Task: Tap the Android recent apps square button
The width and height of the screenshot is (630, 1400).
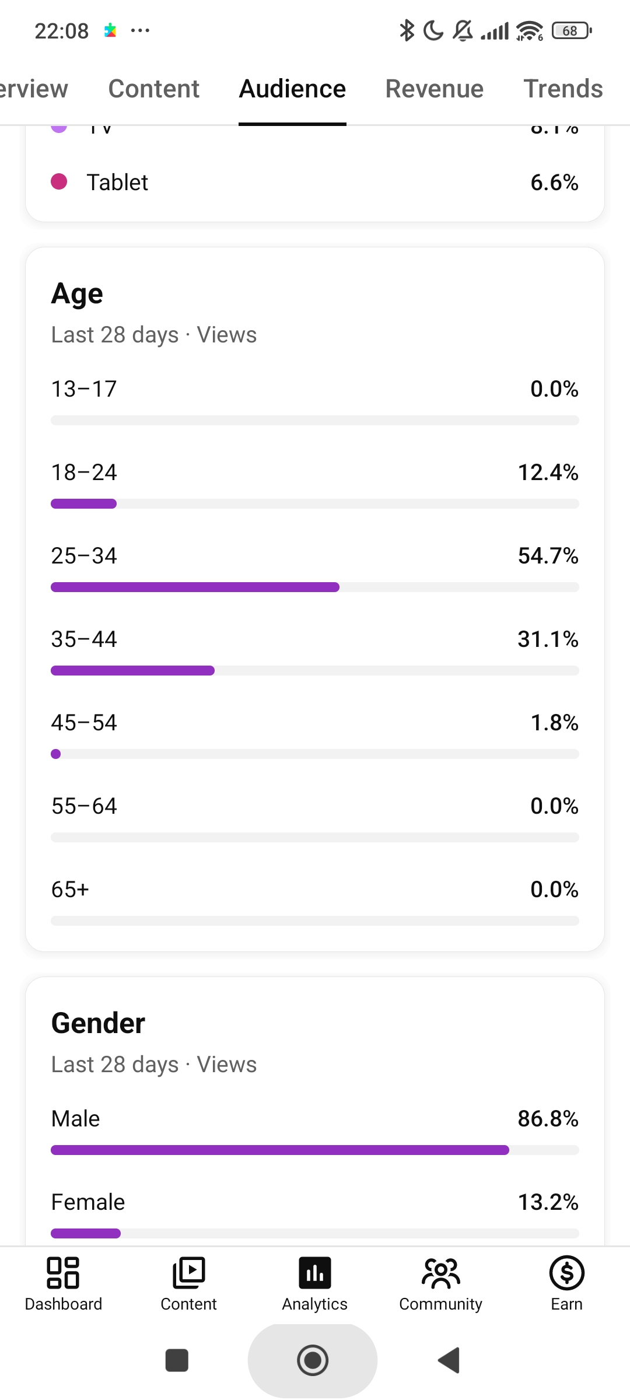Action: (177, 1360)
